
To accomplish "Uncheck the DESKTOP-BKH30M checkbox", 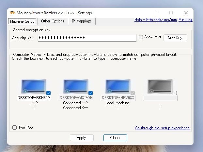I will point(48,93).
